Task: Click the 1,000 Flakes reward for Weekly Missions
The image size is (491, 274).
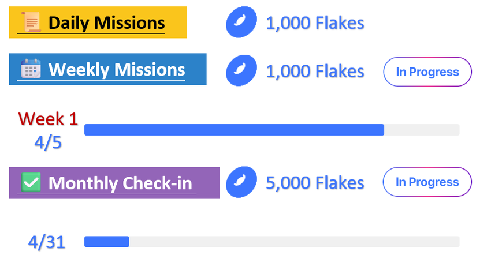Action: (315, 71)
